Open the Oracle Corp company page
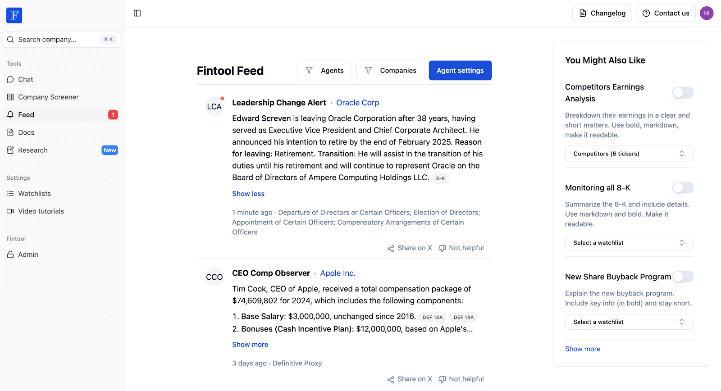This screenshot has width=721, height=391. [357, 103]
